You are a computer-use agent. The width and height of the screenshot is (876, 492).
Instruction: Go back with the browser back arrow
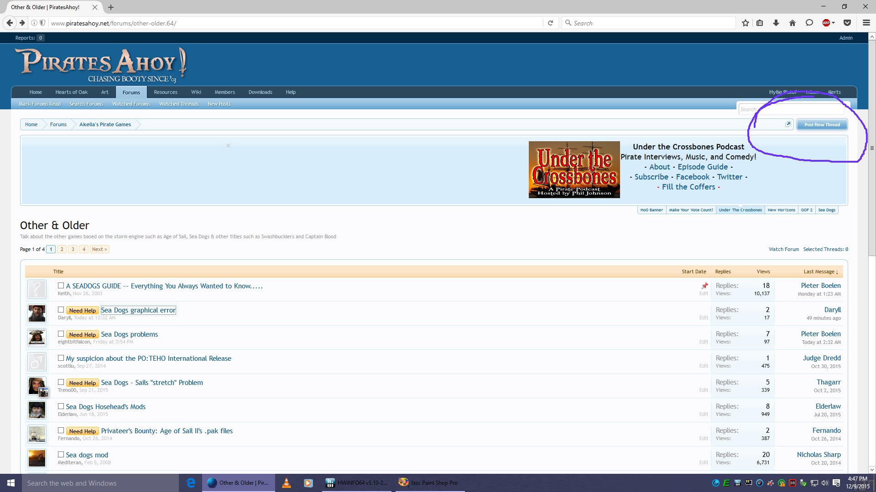(x=10, y=23)
